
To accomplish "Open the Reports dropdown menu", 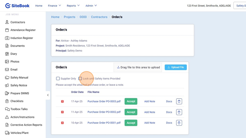I will 73,5.
